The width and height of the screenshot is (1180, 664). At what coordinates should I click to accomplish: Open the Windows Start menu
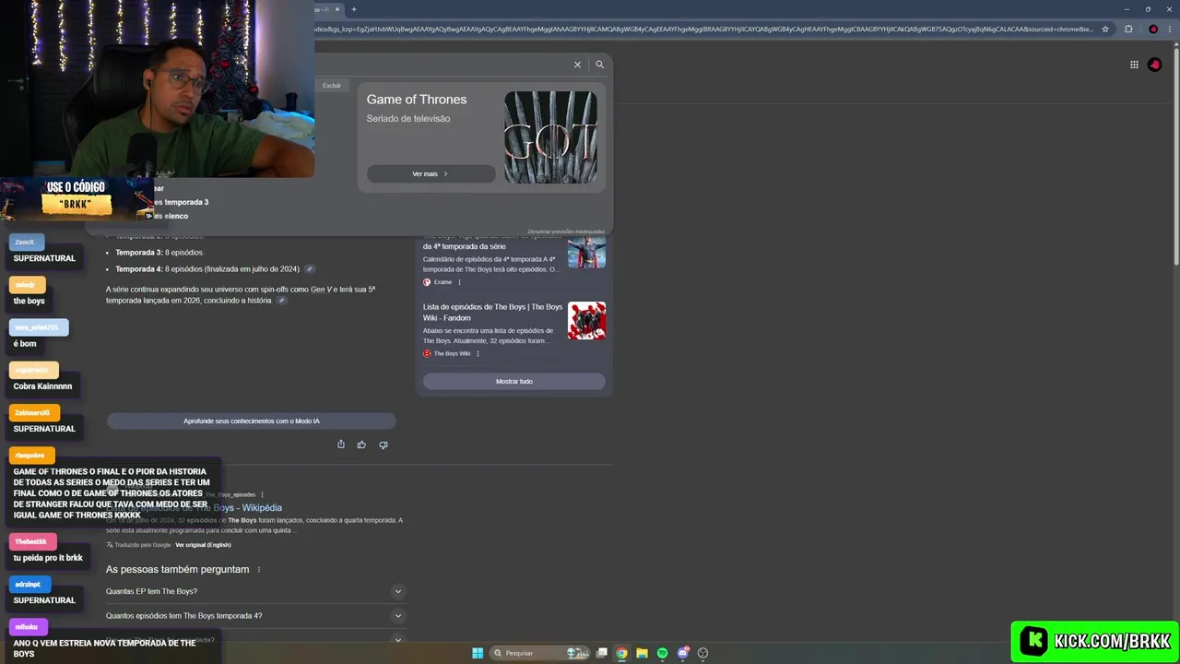click(478, 653)
